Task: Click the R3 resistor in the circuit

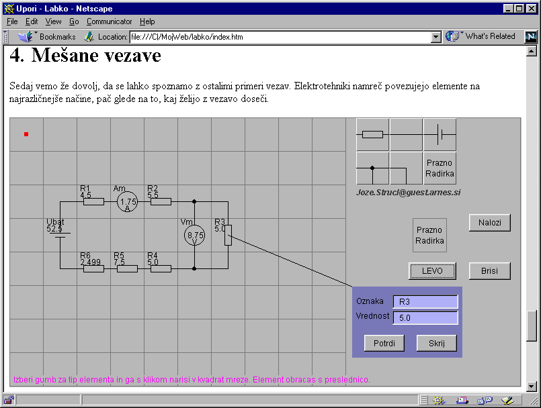Action: tap(228, 235)
